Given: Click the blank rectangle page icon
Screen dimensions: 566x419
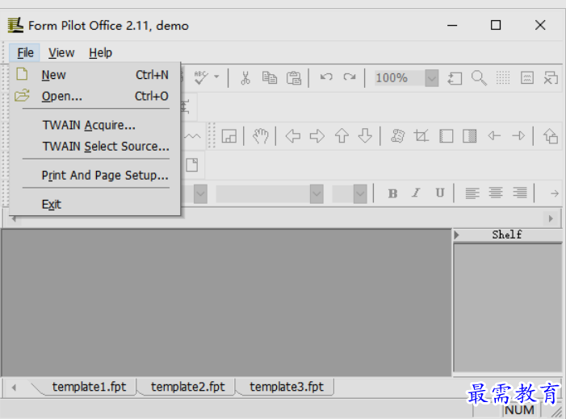Looking at the screenshot, I should (447, 136).
